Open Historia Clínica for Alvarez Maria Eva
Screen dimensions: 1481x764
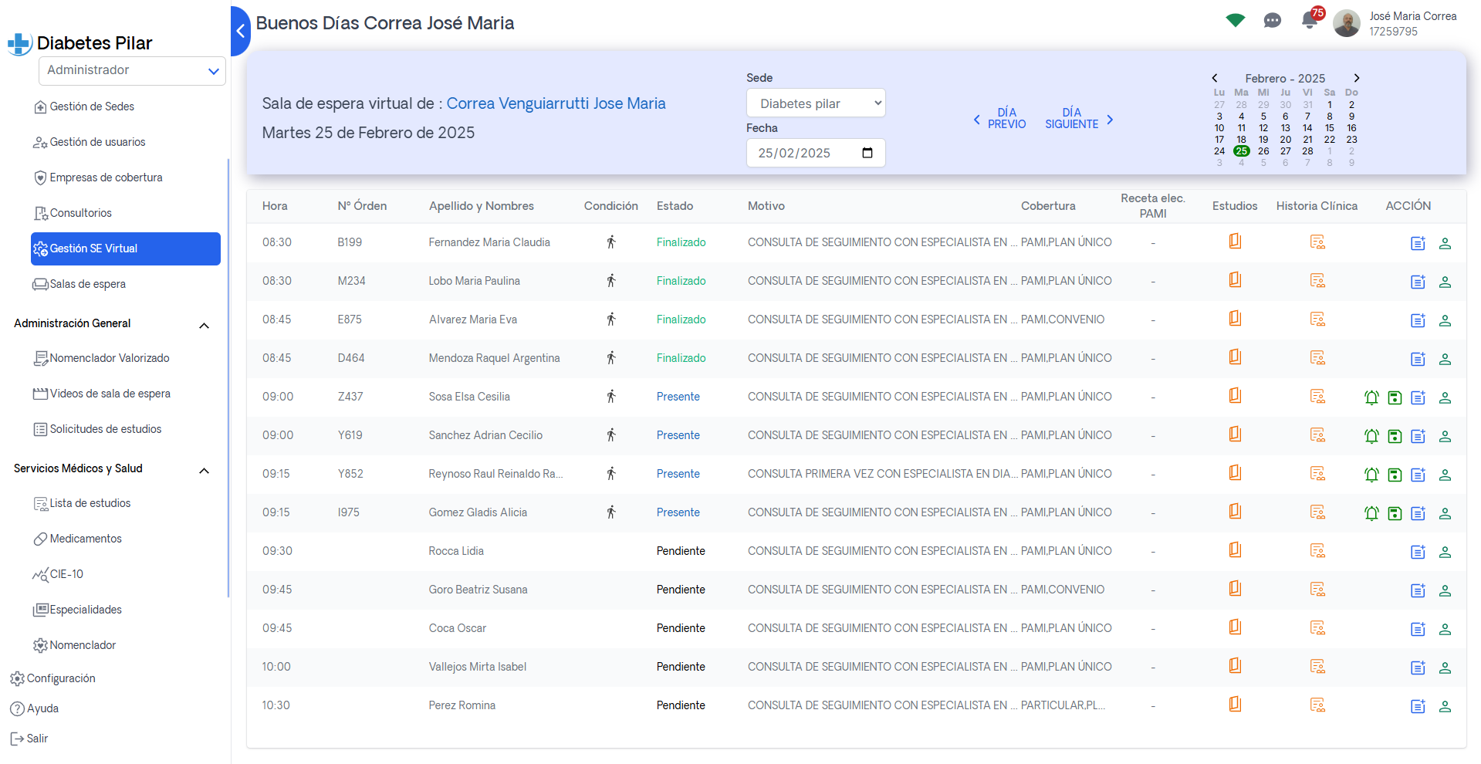(1317, 319)
